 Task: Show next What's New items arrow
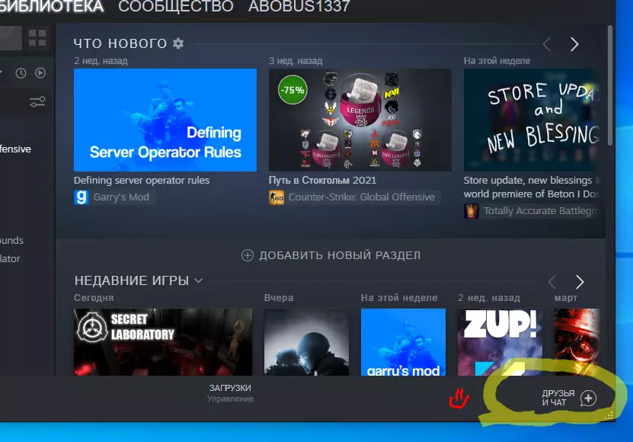pyautogui.click(x=574, y=44)
